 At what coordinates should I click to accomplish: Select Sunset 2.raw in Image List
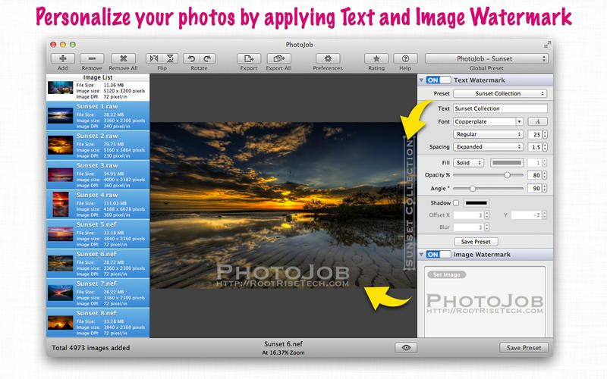pos(98,146)
